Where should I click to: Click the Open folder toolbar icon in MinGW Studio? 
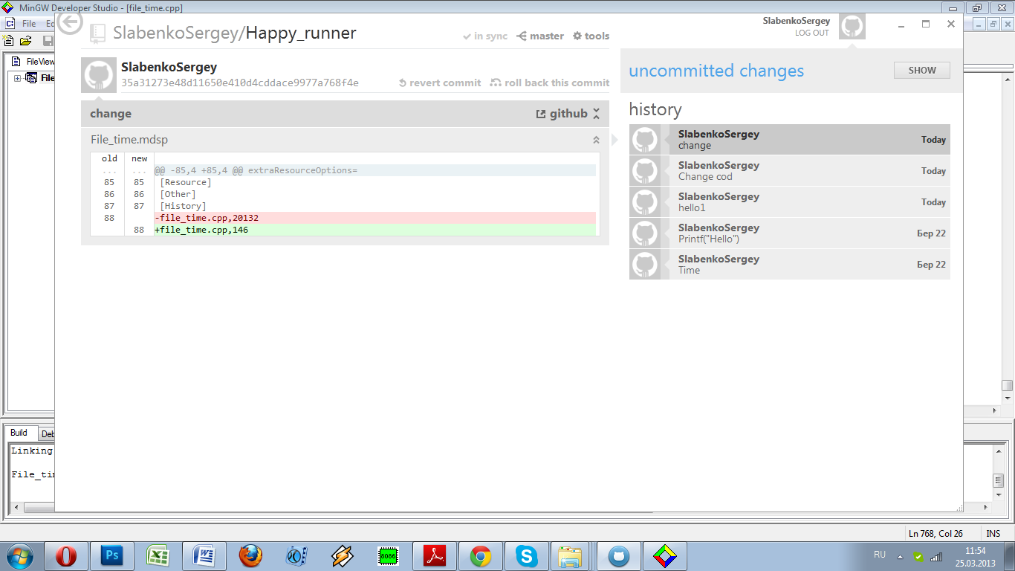pyautogui.click(x=26, y=40)
